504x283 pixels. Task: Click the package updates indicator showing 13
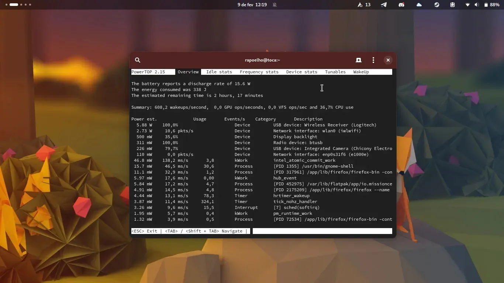click(x=364, y=5)
